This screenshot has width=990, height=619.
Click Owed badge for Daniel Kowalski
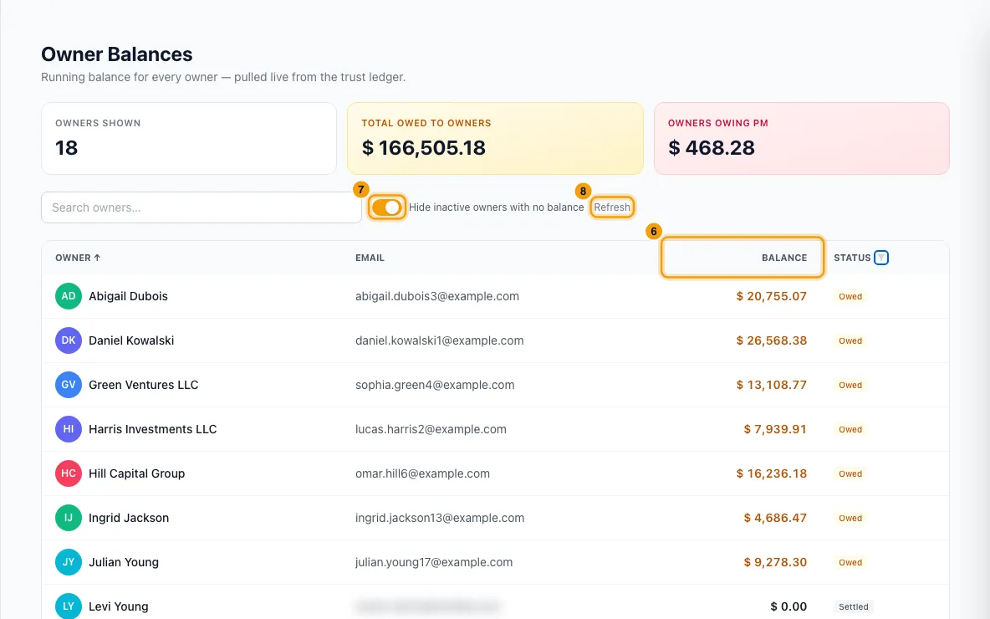click(x=850, y=340)
